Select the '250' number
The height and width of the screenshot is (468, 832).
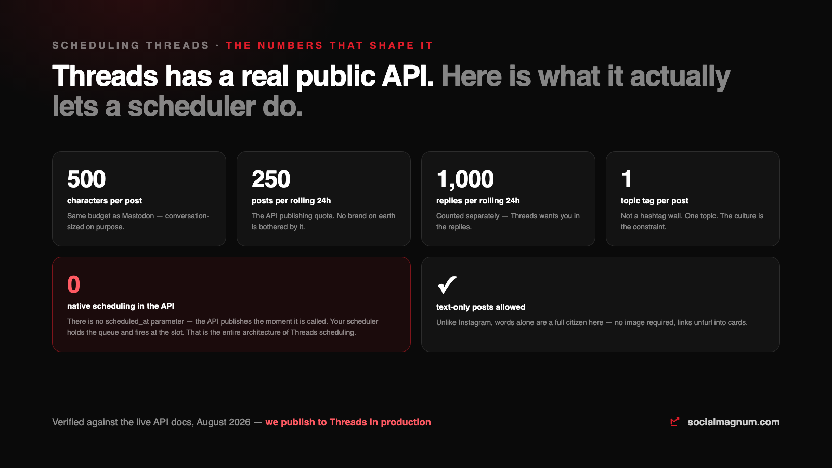(271, 179)
